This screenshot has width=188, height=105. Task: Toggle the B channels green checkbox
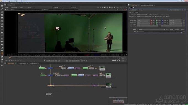[156, 22]
